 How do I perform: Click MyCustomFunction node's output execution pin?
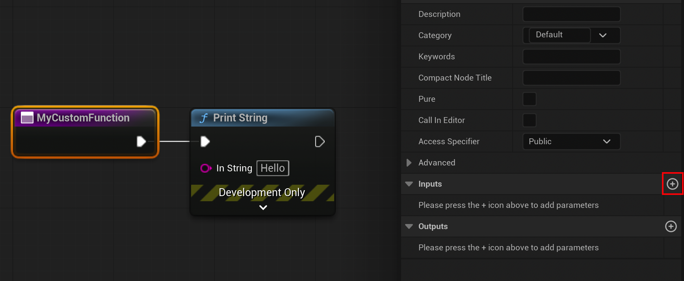(x=141, y=141)
